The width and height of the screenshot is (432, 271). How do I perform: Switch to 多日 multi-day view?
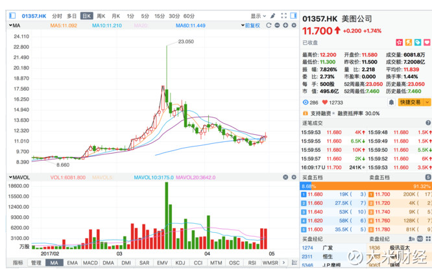click(x=71, y=16)
